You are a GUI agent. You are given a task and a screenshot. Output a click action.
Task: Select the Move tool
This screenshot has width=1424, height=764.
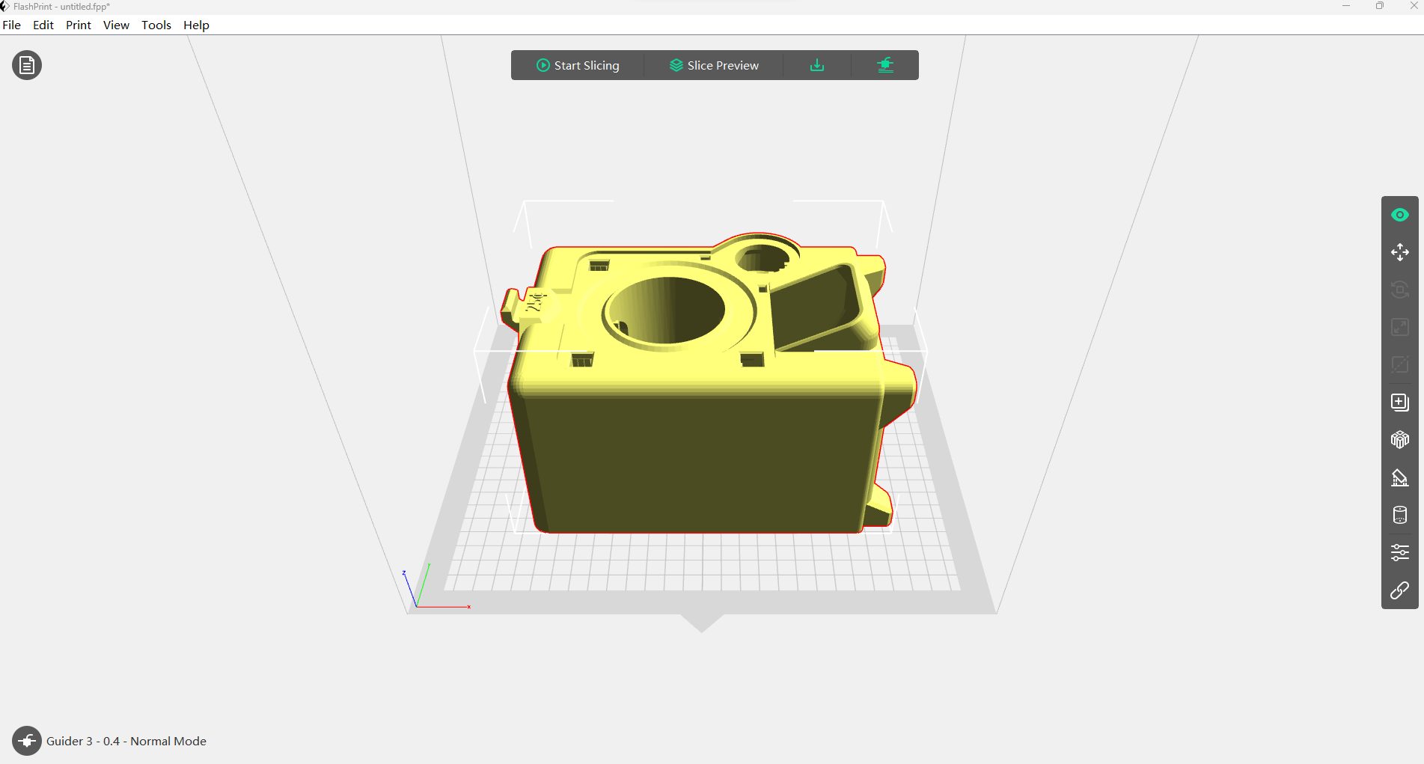tap(1400, 252)
